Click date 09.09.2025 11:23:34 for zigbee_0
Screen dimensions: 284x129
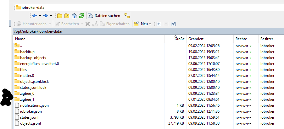point(204,94)
